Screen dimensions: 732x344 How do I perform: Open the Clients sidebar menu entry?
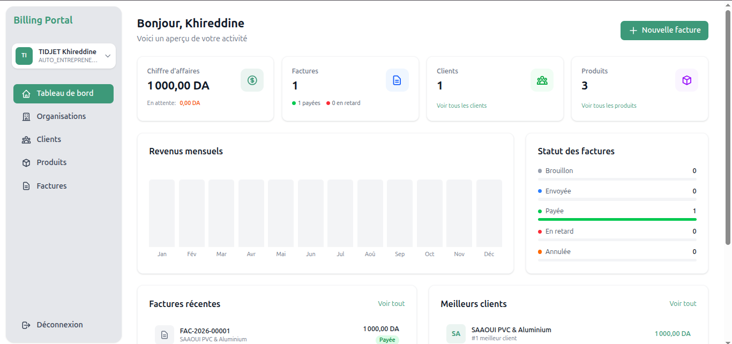tap(49, 139)
